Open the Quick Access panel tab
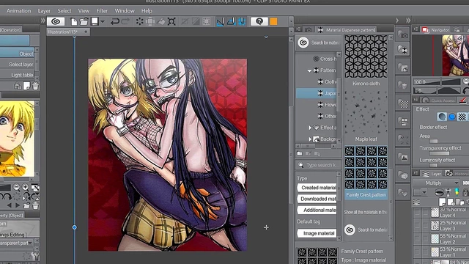This screenshot has height=264, width=469. click(x=439, y=100)
